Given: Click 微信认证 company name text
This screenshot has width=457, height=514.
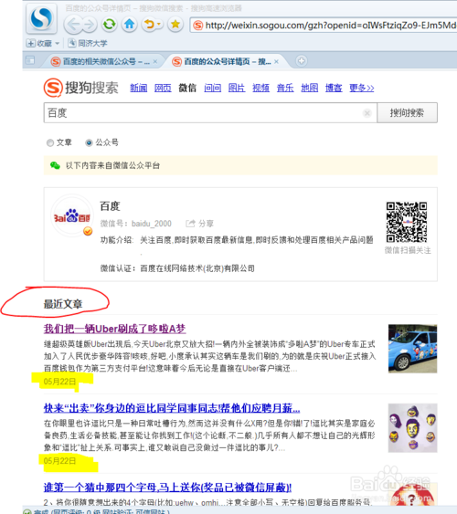Looking at the screenshot, I should (x=197, y=268).
